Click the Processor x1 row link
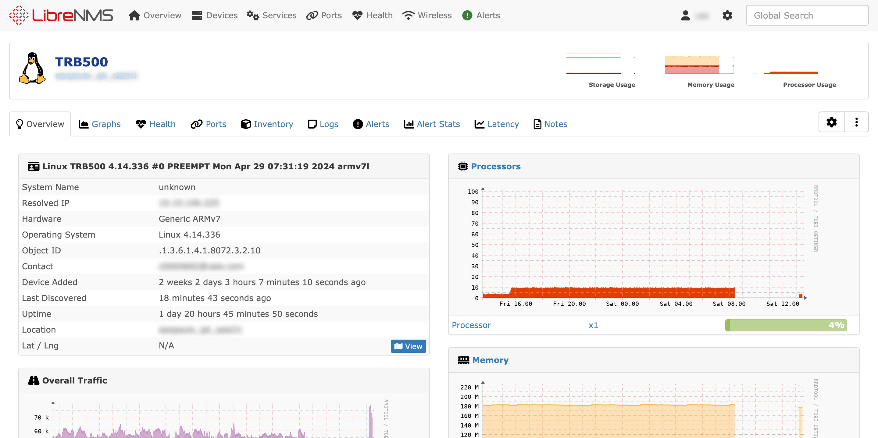The image size is (878, 438). [471, 325]
